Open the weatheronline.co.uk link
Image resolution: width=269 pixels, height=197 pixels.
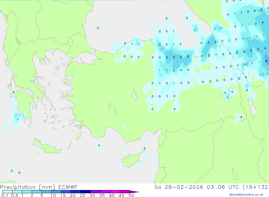click(x=246, y=195)
